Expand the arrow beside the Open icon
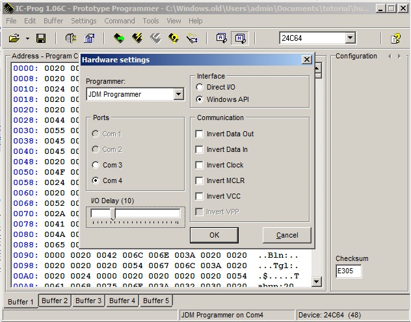This screenshot has width=411, height=322. 27,39
